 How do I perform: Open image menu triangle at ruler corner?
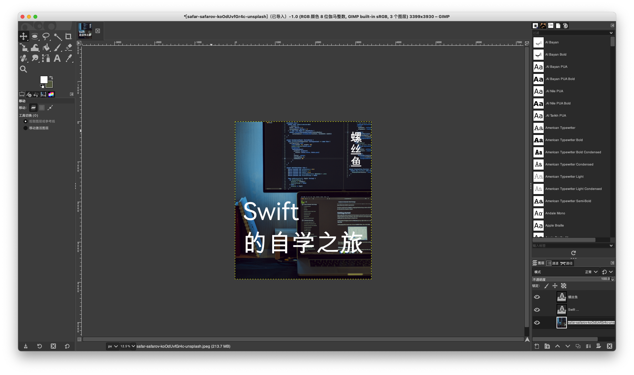tap(79, 43)
